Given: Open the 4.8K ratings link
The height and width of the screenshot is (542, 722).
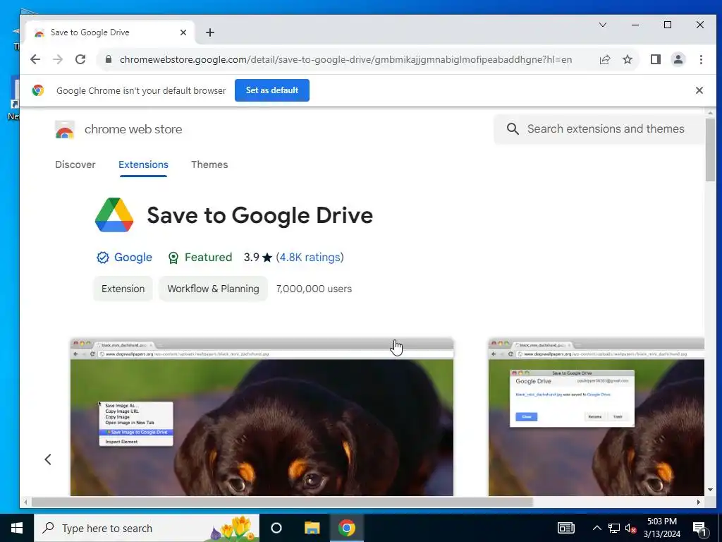Looking at the screenshot, I should point(310,257).
